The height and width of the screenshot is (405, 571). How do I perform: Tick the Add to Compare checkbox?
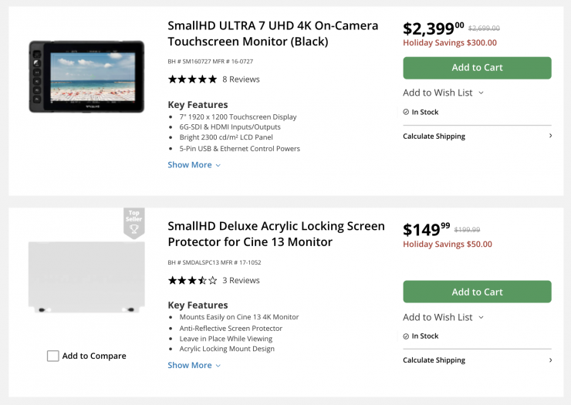tap(53, 356)
